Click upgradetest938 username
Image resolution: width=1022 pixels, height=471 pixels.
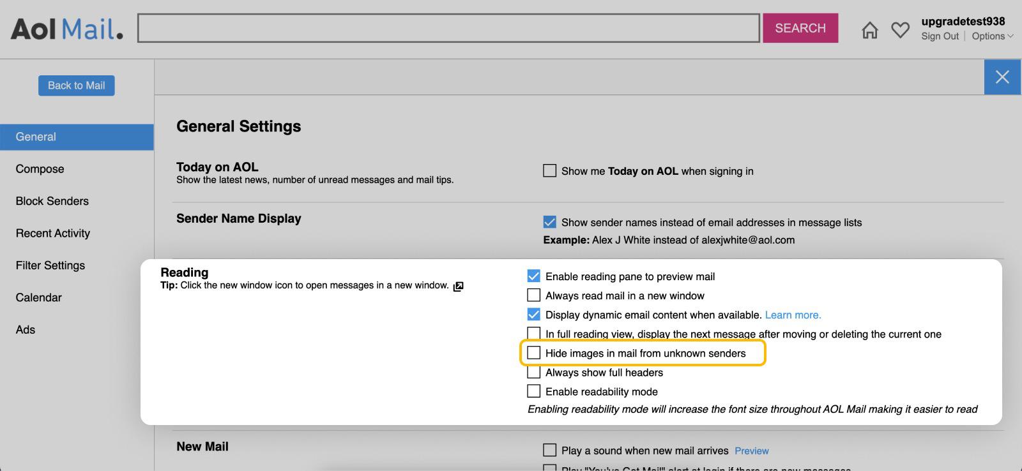(963, 21)
